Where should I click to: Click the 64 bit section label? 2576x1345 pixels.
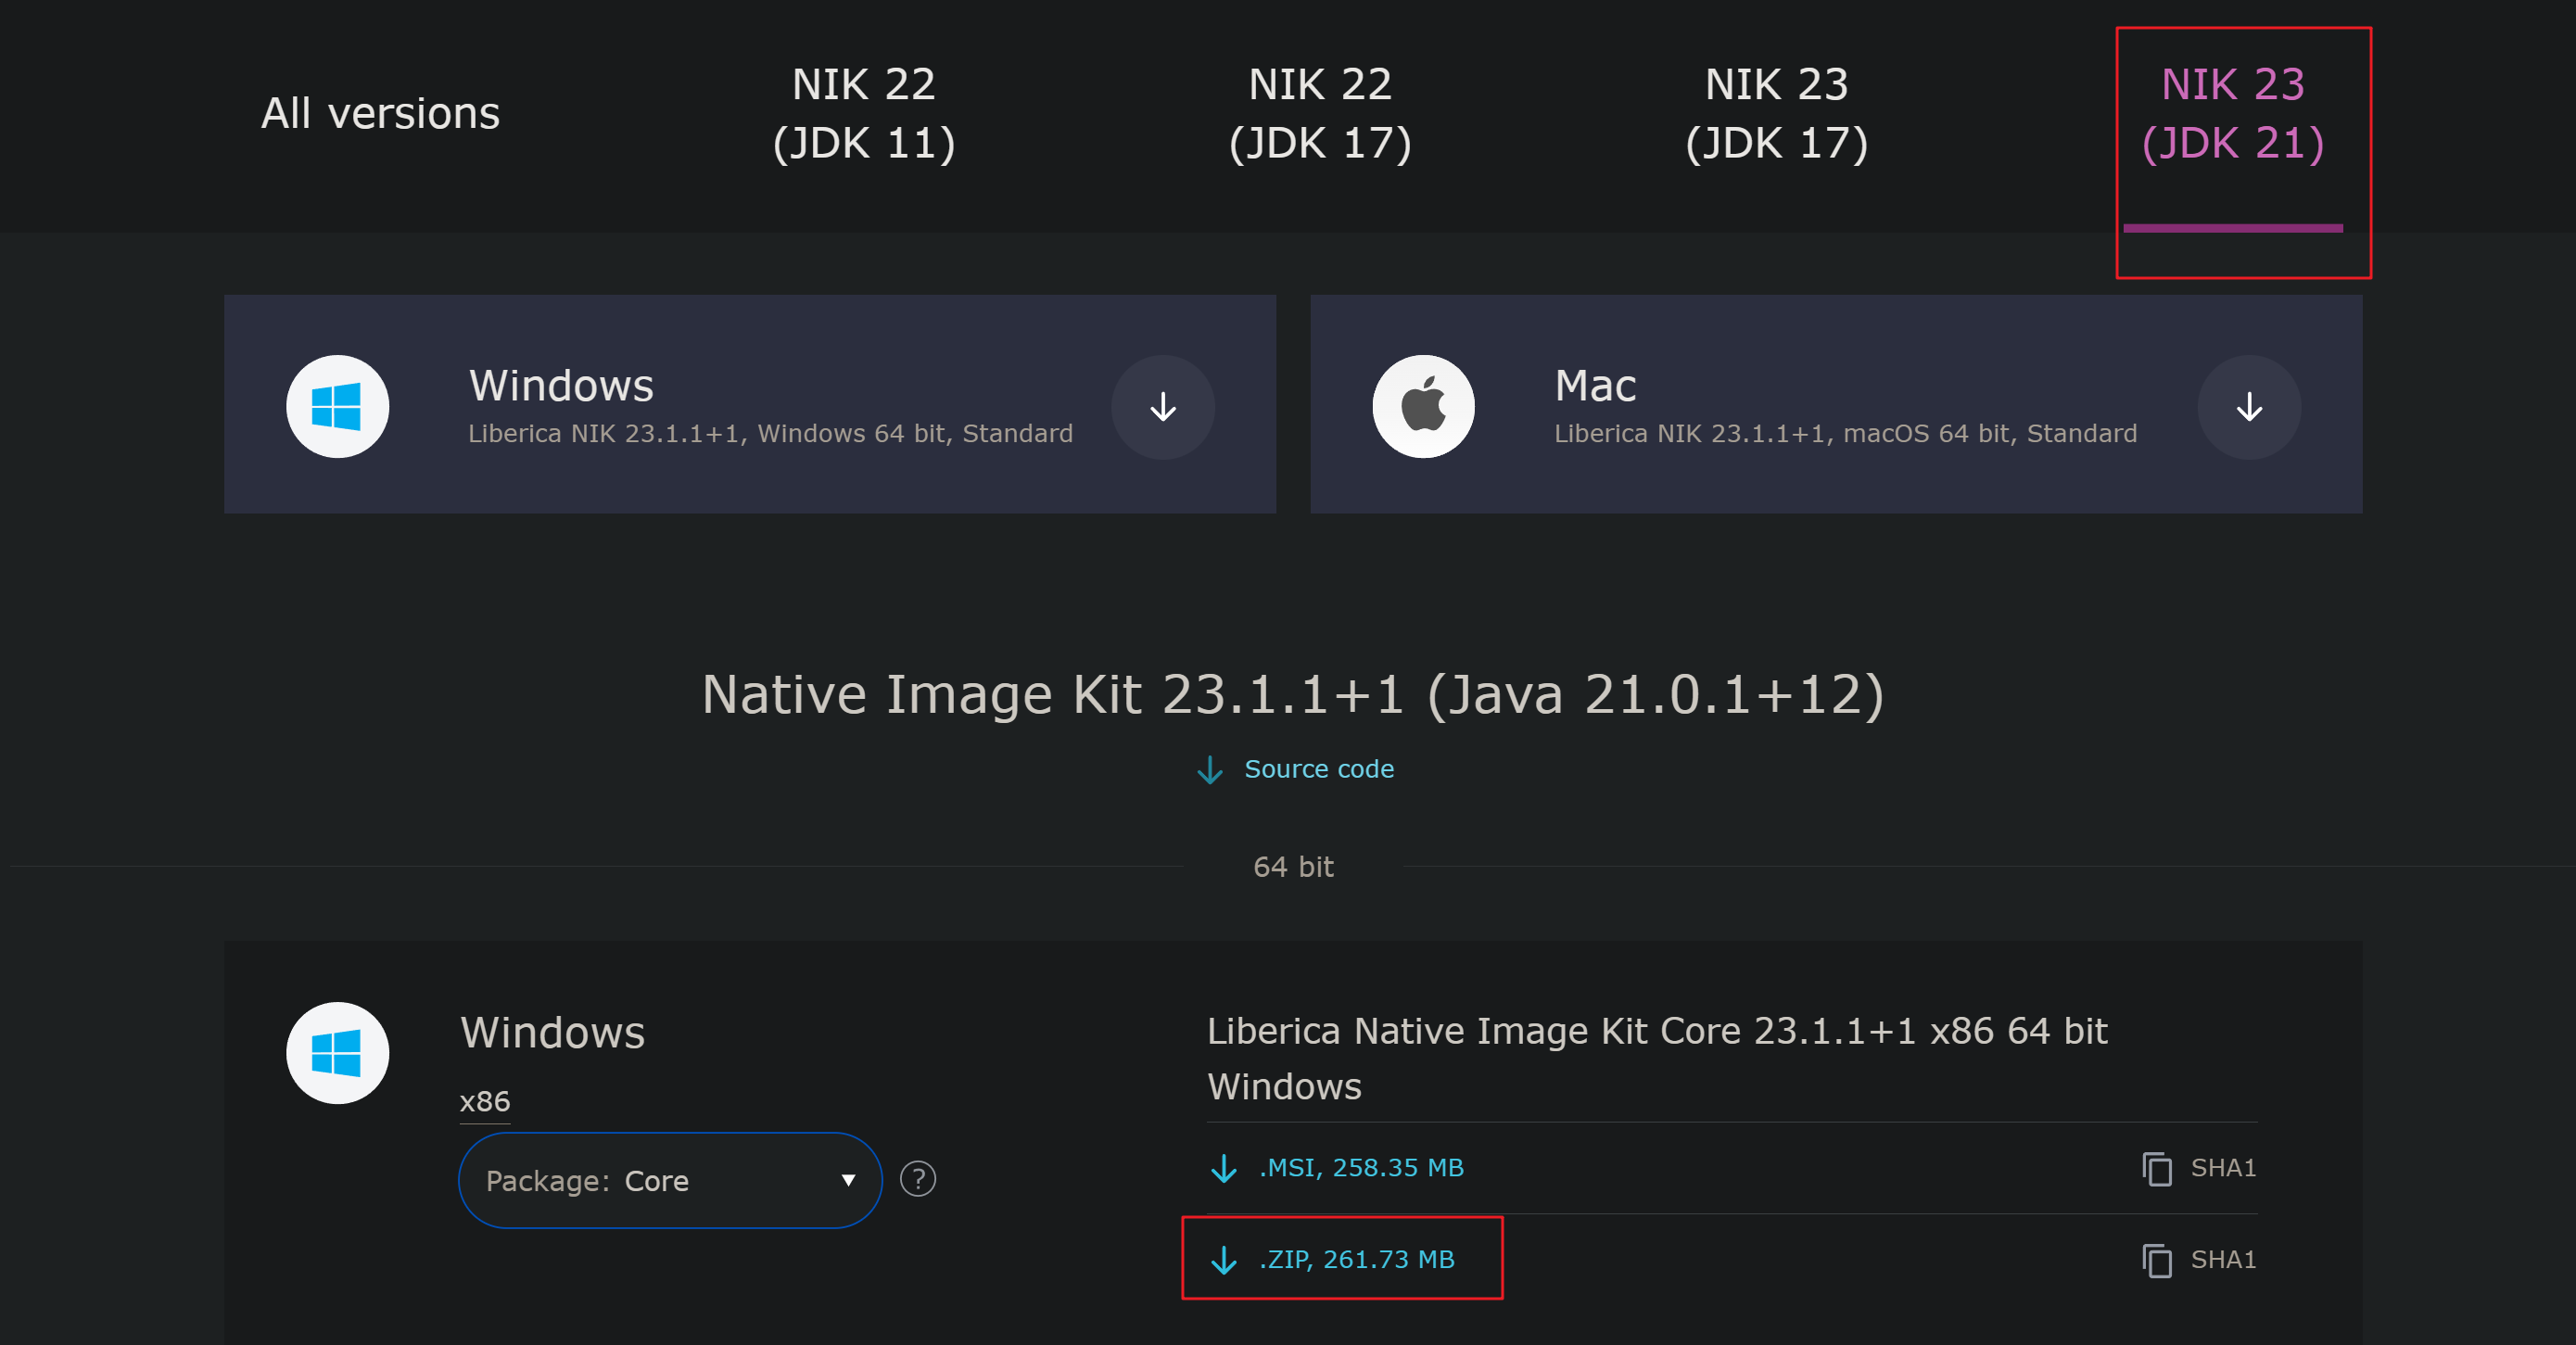coord(1293,866)
